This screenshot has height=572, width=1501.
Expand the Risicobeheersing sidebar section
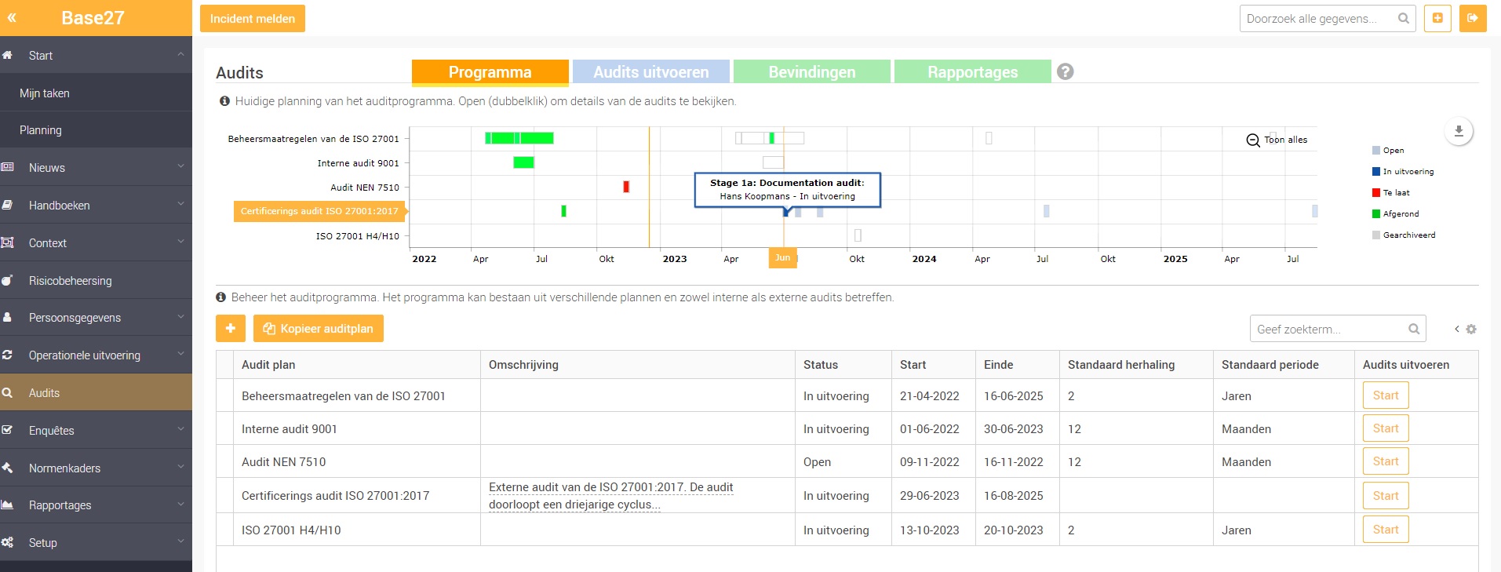[x=96, y=280]
